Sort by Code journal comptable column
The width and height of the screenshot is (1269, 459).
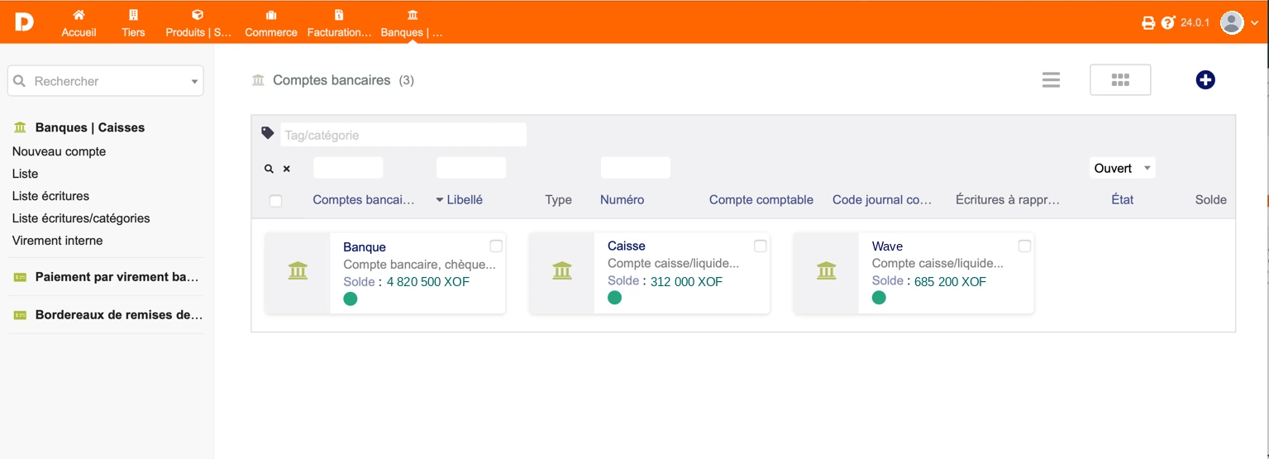(882, 199)
